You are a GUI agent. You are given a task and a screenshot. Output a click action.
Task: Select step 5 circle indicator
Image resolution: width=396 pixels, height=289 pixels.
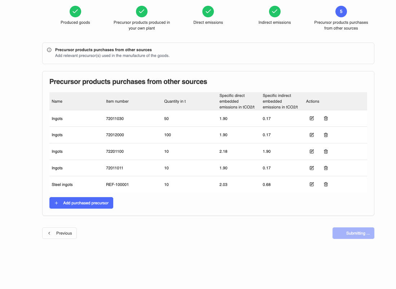341,12
